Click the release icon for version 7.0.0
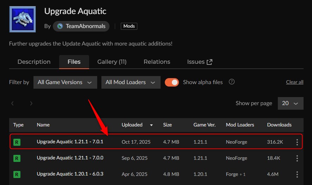The height and width of the screenshot is (185, 312). tap(17, 158)
